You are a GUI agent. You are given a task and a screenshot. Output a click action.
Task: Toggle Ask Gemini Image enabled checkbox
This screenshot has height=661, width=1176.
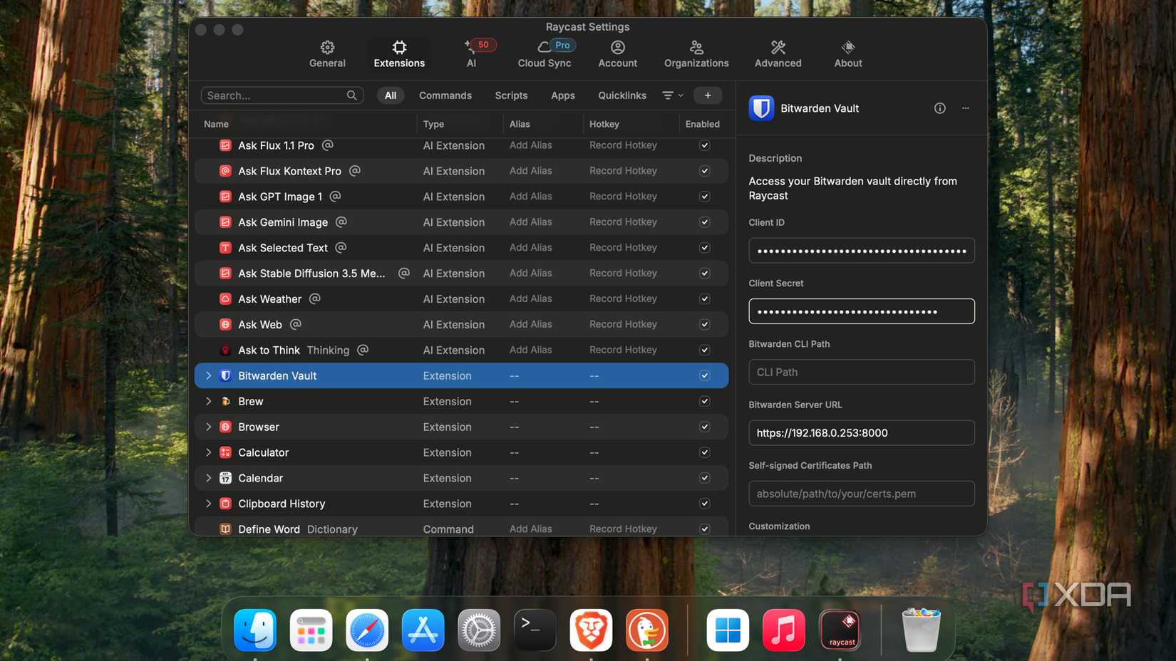704,222
